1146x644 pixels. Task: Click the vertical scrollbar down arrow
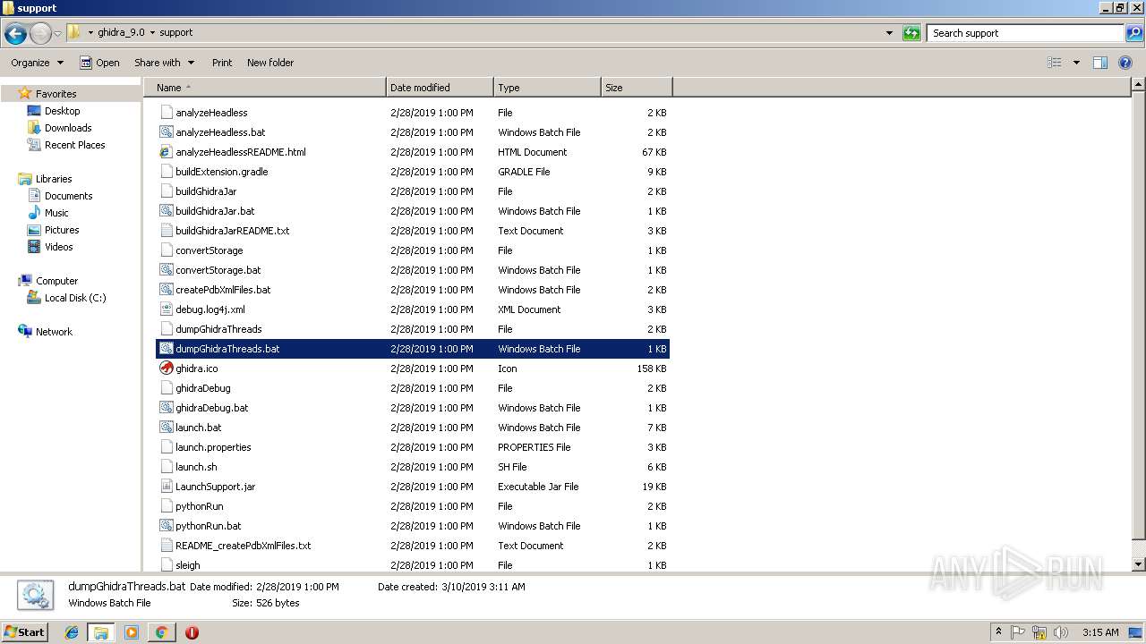[x=1138, y=564]
